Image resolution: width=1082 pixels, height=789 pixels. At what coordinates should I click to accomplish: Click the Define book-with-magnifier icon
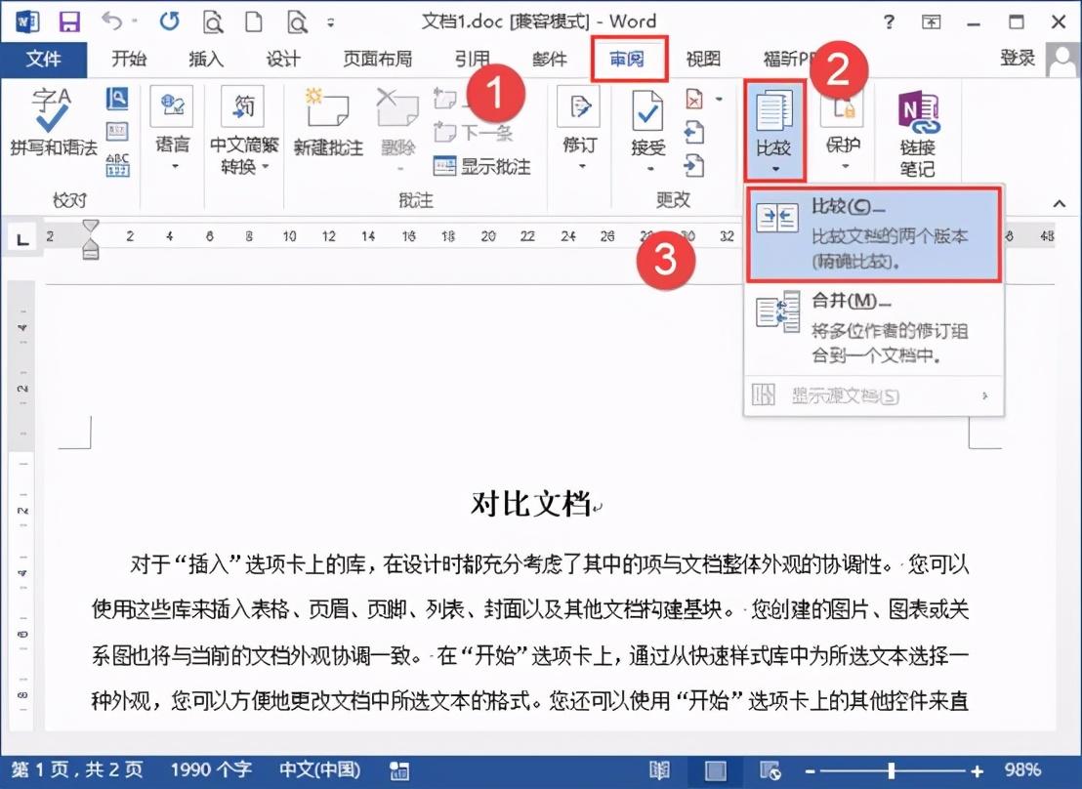click(117, 98)
